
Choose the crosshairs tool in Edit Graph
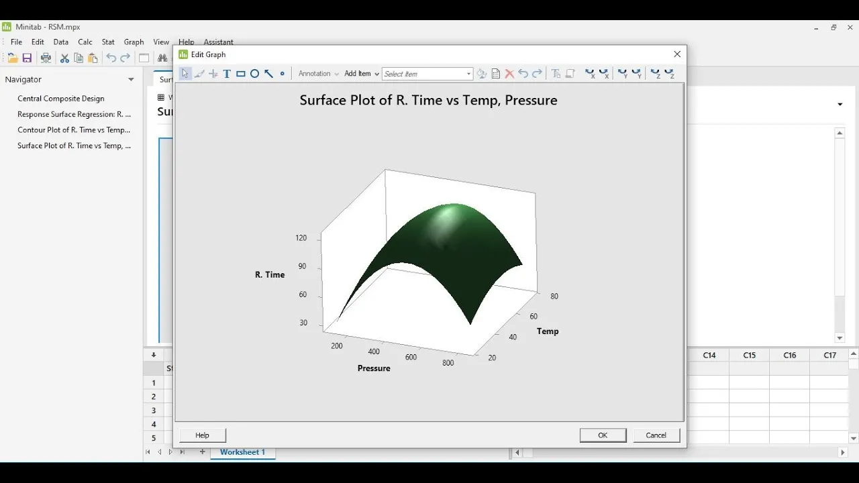point(213,74)
